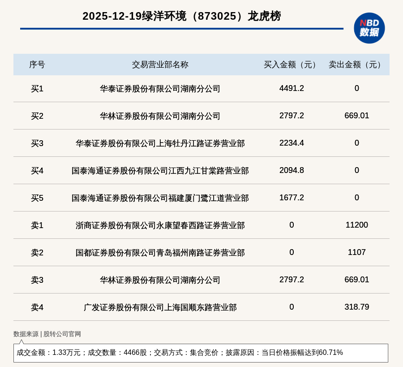The width and height of the screenshot is (403, 367).
Task: Click 国泰海通福建厦门鹭江道营业部 entry
Action: (160, 198)
